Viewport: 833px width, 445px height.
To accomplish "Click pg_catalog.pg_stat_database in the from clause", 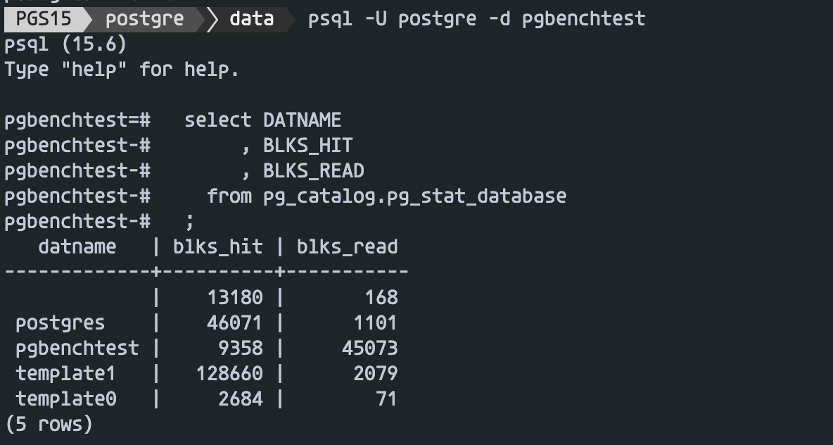I will [x=414, y=196].
